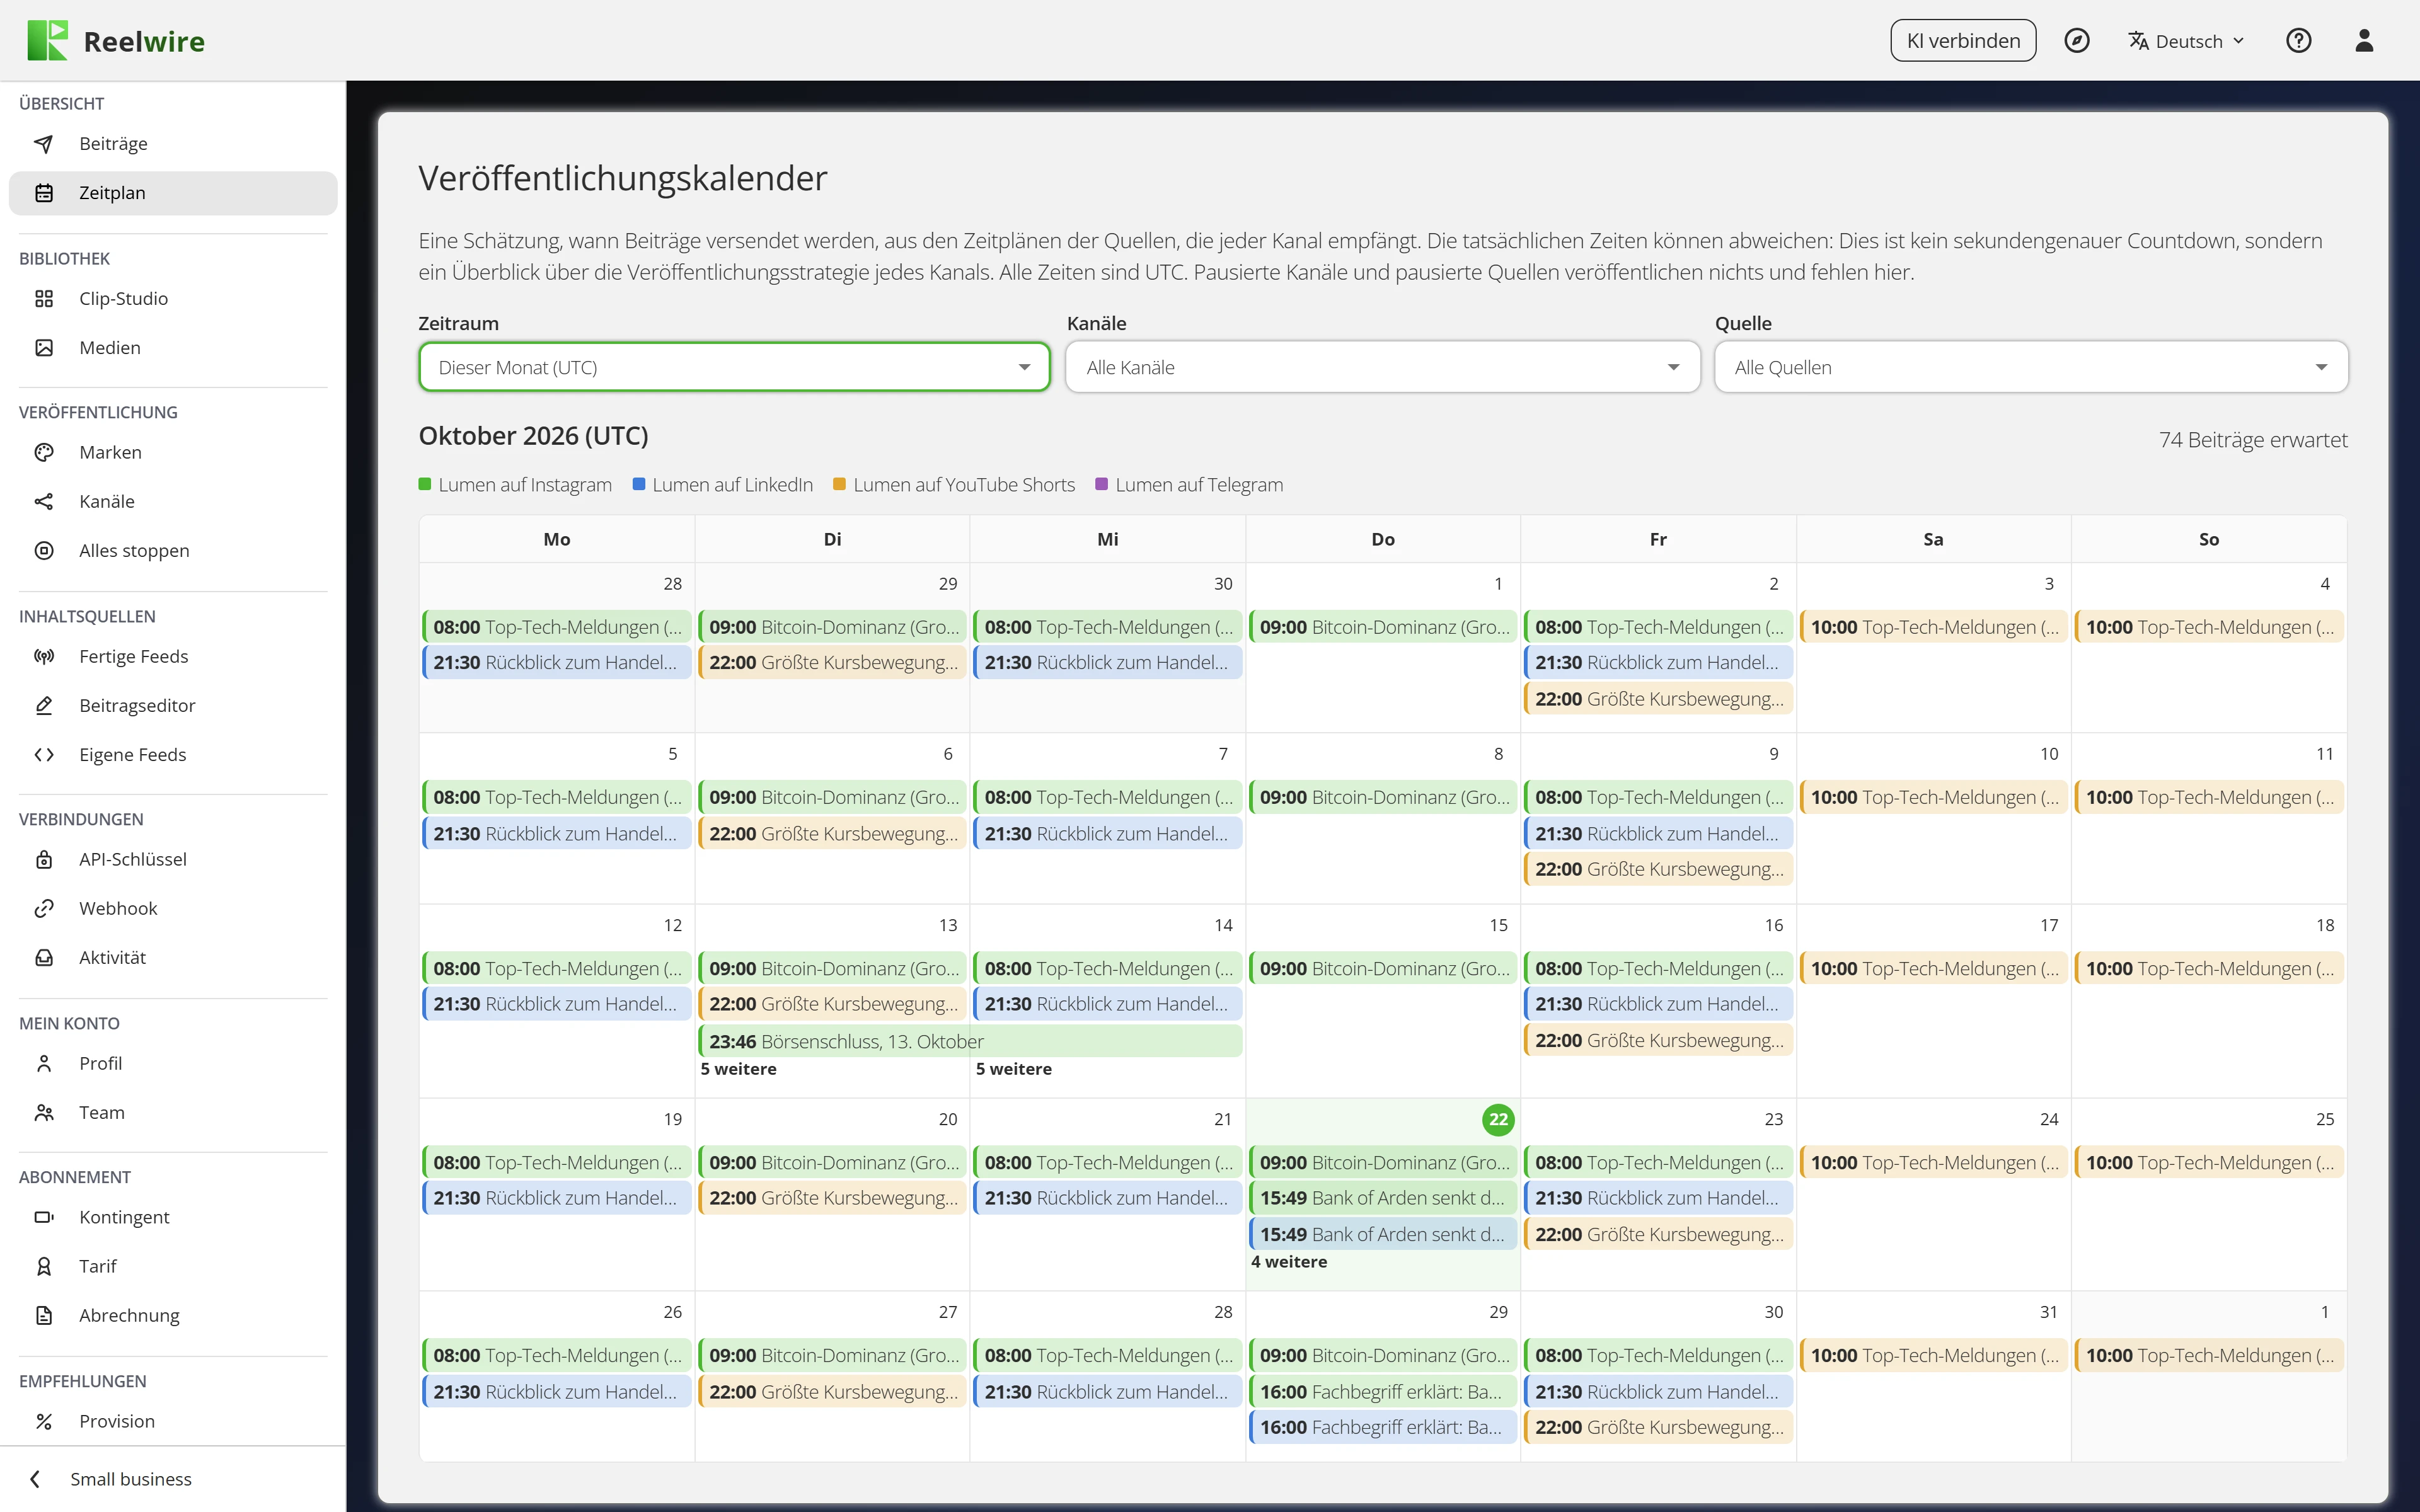Click the Reelwire logo icon

[x=47, y=40]
